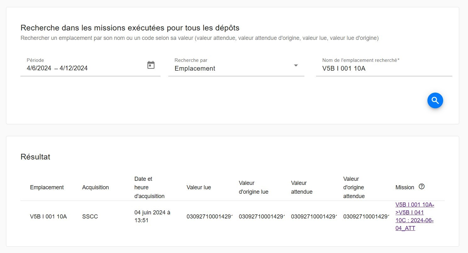Screen dimensions: 468x253
Task: Open the calendar date picker icon
Action: (x=151, y=65)
